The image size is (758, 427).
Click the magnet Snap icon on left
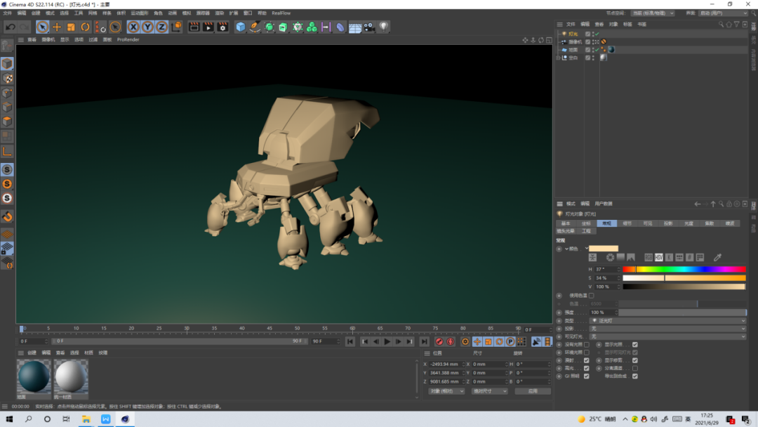click(7, 216)
